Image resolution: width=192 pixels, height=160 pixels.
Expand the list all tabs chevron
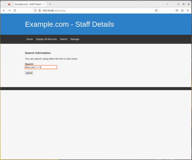click(x=167, y=4)
